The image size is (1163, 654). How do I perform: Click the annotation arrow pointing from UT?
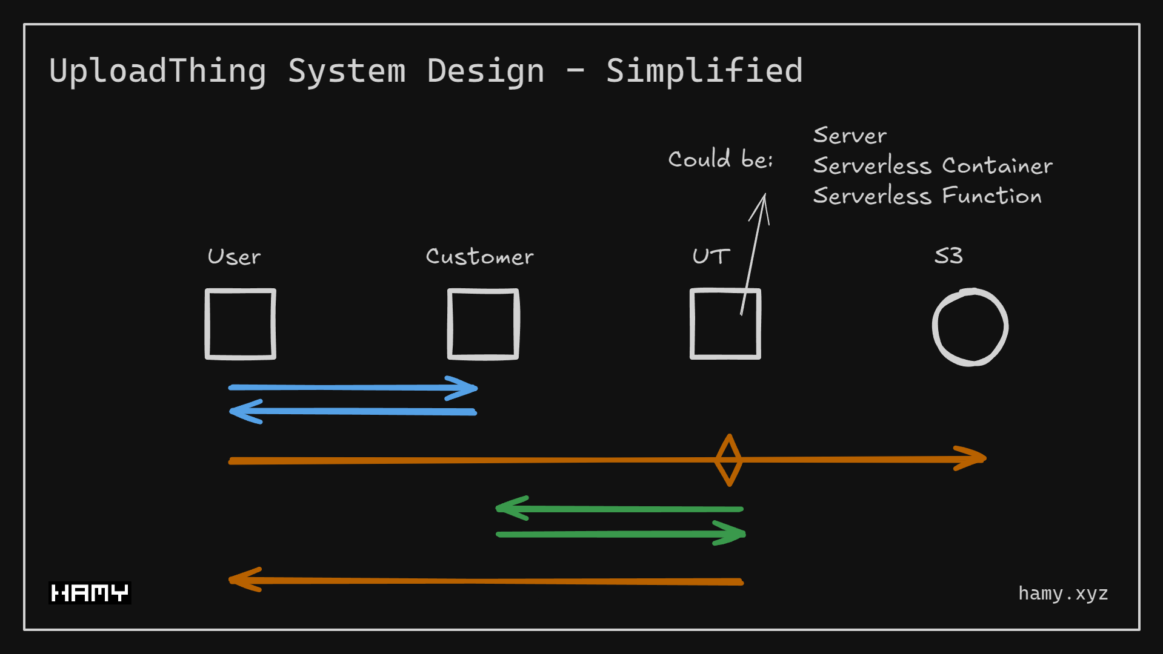pyautogui.click(x=755, y=254)
